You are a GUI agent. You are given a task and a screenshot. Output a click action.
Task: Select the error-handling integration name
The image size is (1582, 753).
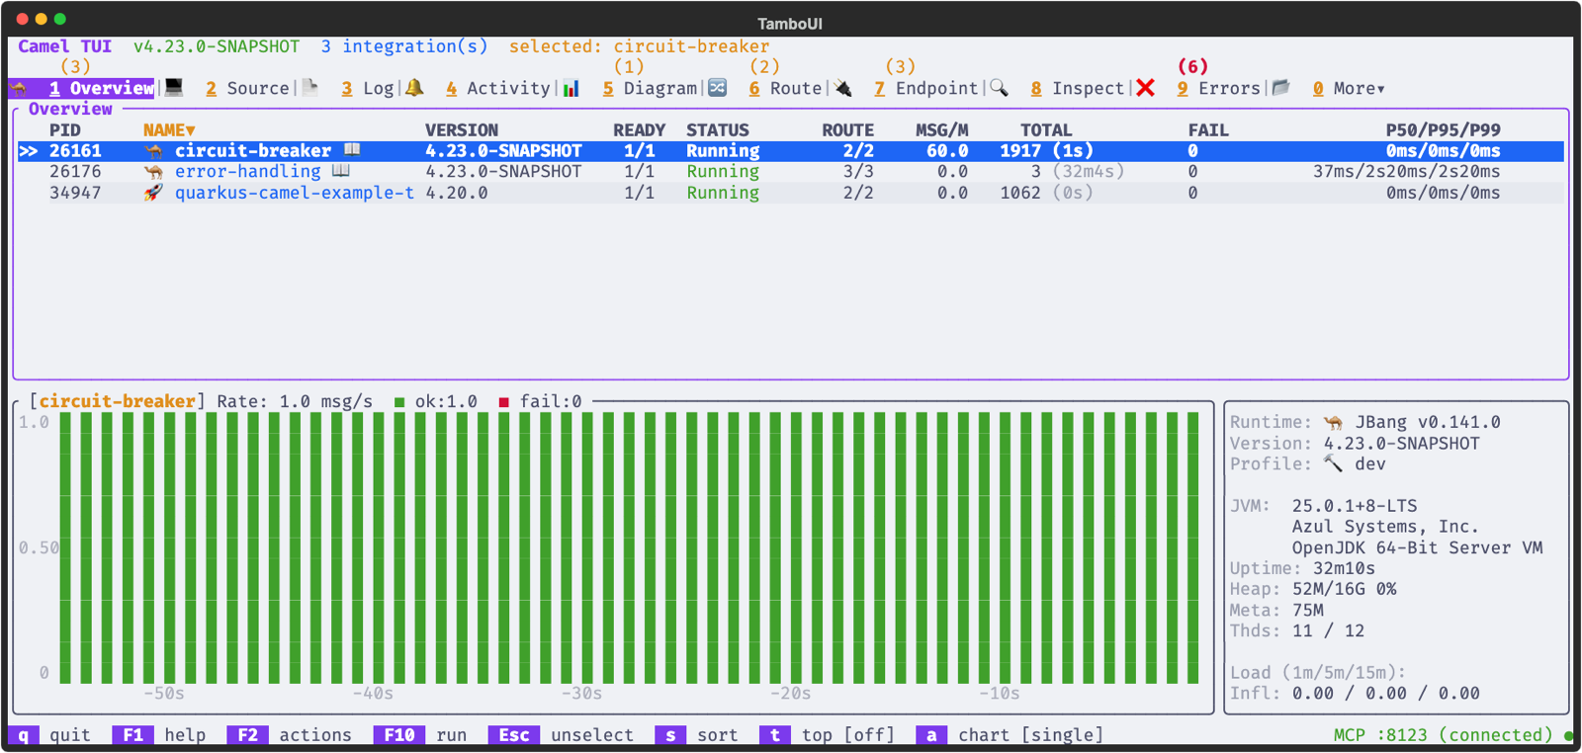pos(248,172)
